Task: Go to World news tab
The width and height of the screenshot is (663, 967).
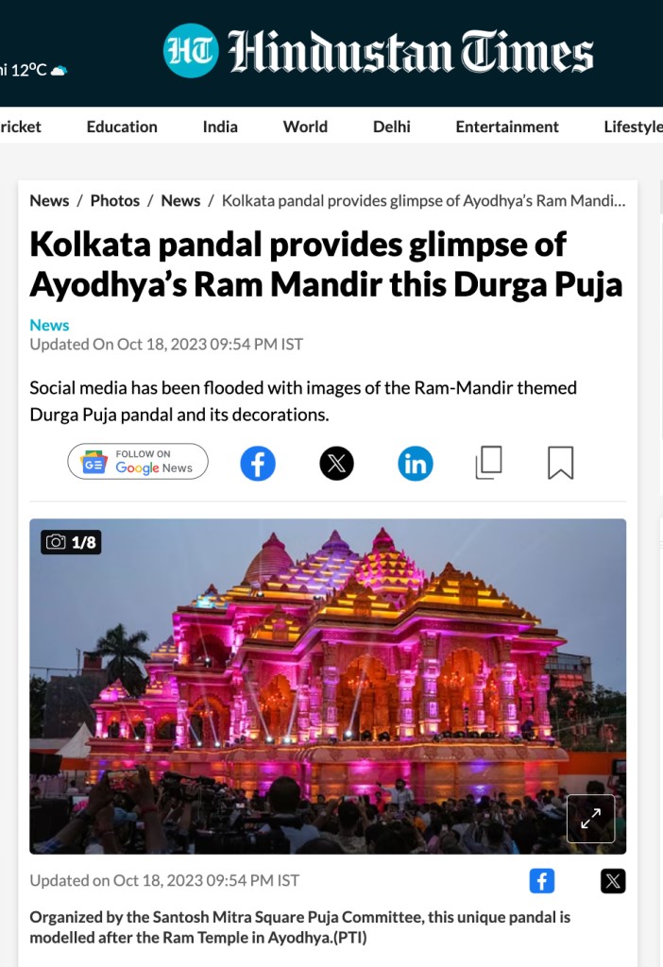Action: [305, 127]
